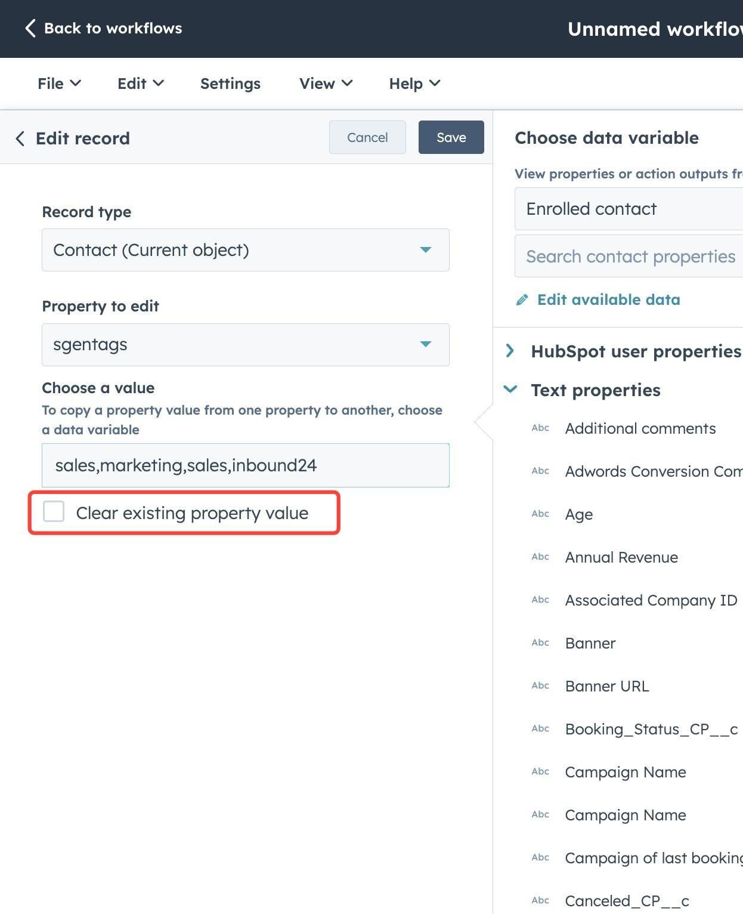Collapse the Text properties section

click(510, 390)
